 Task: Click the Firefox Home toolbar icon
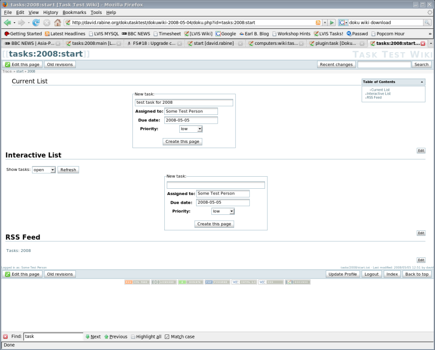[58, 23]
